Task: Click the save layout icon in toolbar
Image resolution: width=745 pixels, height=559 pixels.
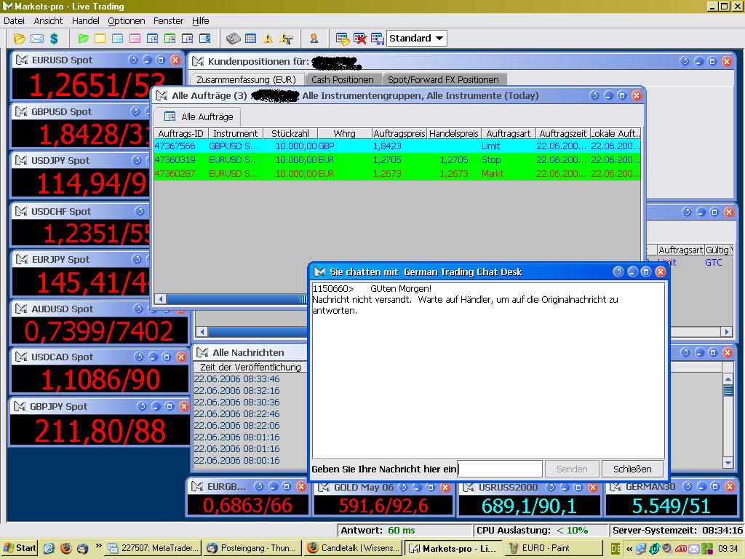Action: pyautogui.click(x=377, y=39)
